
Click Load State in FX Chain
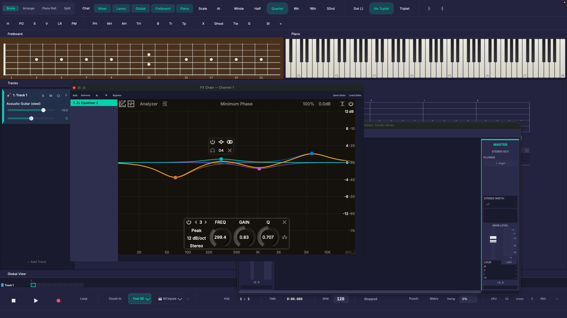click(355, 95)
